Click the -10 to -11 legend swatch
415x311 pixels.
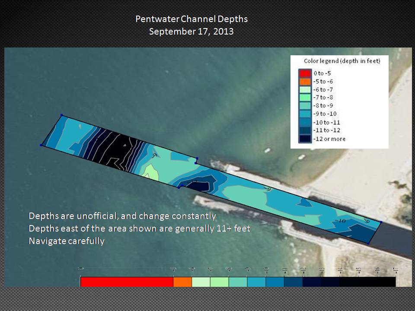click(305, 123)
